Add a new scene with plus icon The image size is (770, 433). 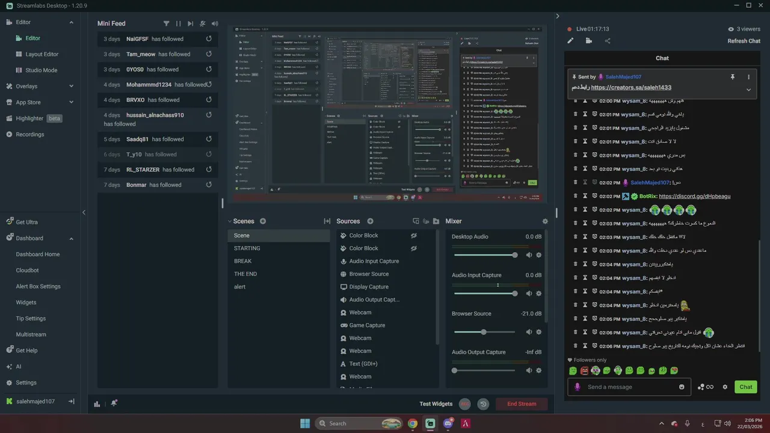click(x=263, y=221)
